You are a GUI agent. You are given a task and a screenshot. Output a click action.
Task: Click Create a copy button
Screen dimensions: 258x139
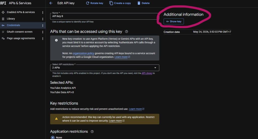coord(120,3)
